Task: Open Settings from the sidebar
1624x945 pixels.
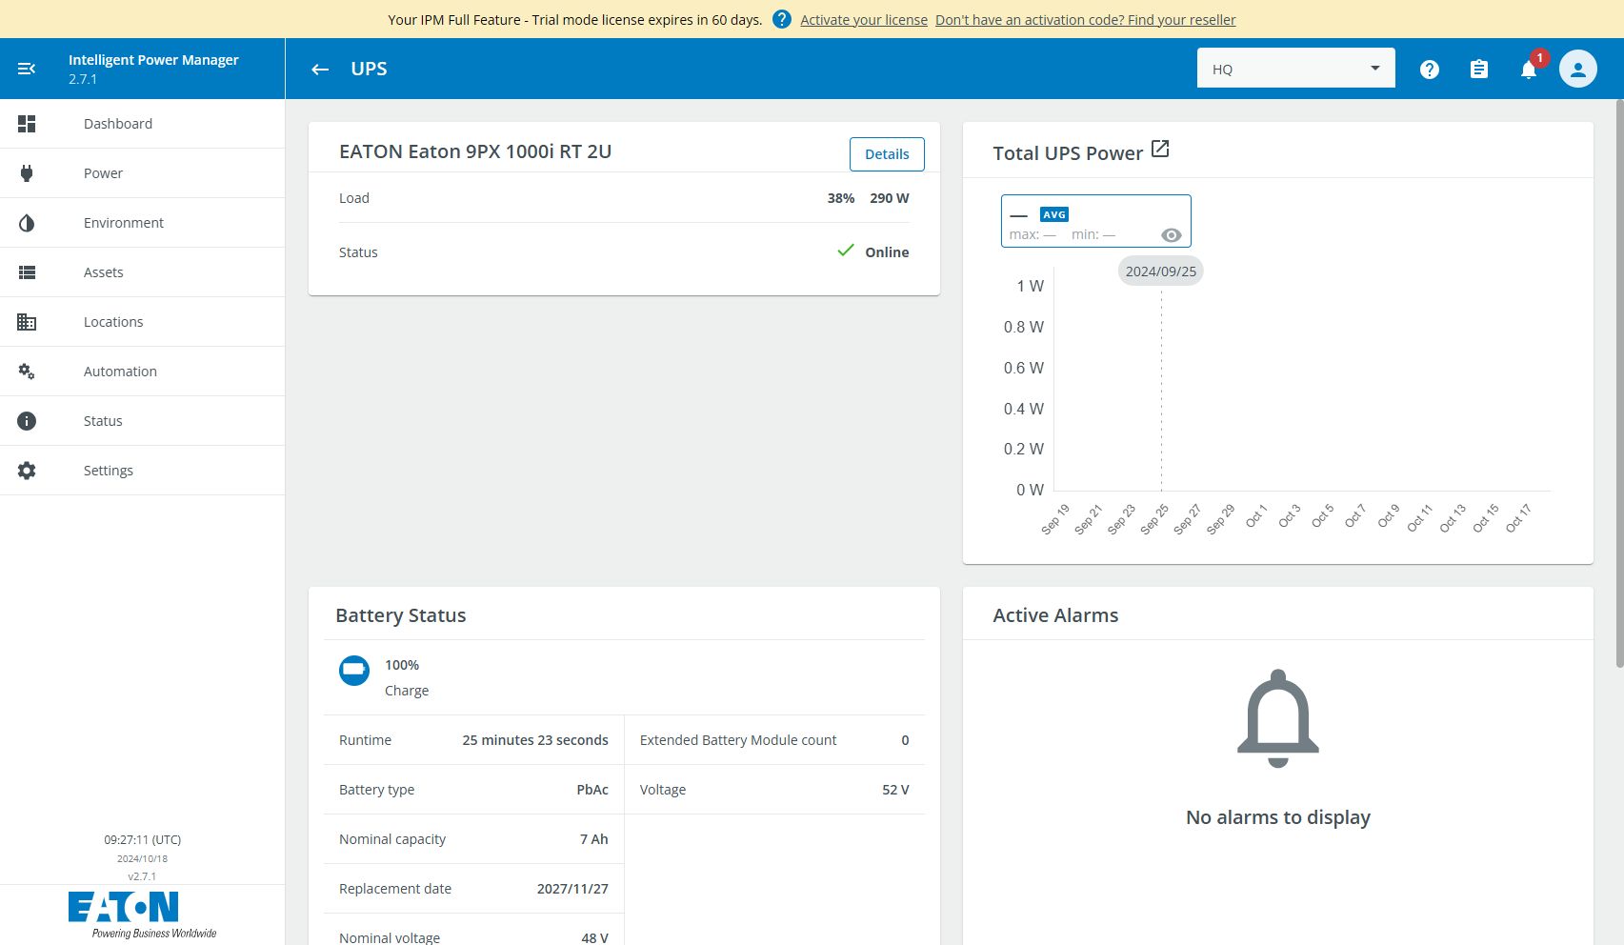Action: pos(109,471)
